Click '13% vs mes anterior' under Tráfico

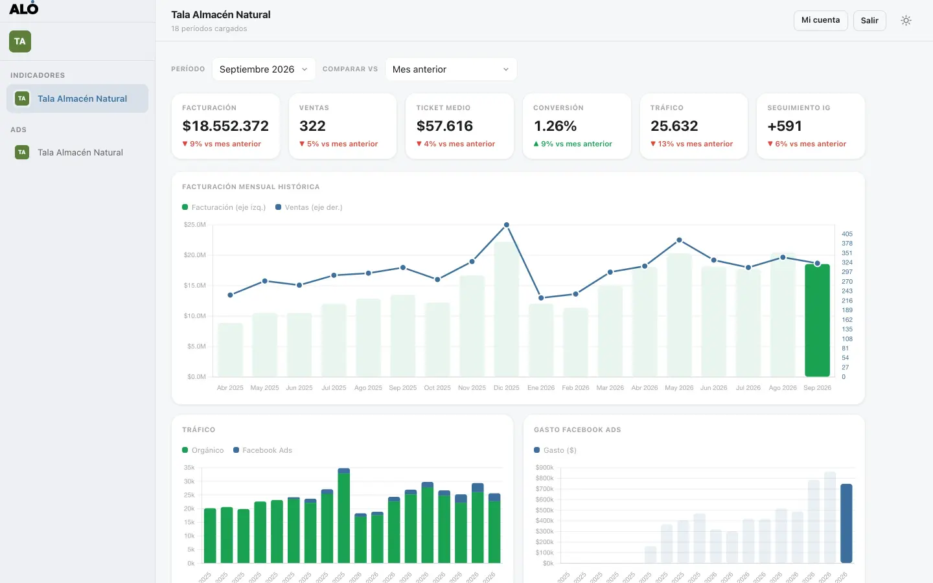692,144
